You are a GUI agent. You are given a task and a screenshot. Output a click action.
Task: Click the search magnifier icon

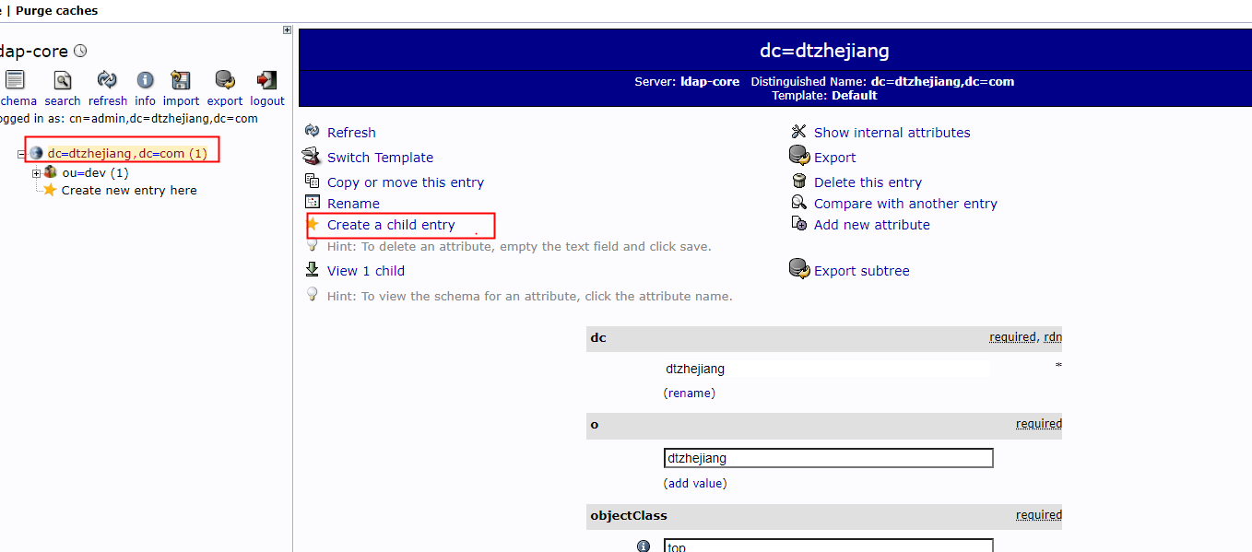point(62,80)
